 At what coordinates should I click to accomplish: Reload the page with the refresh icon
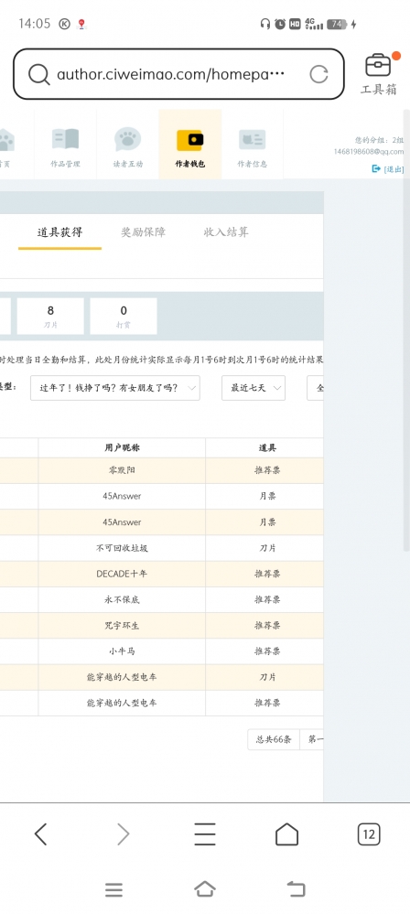(x=318, y=74)
